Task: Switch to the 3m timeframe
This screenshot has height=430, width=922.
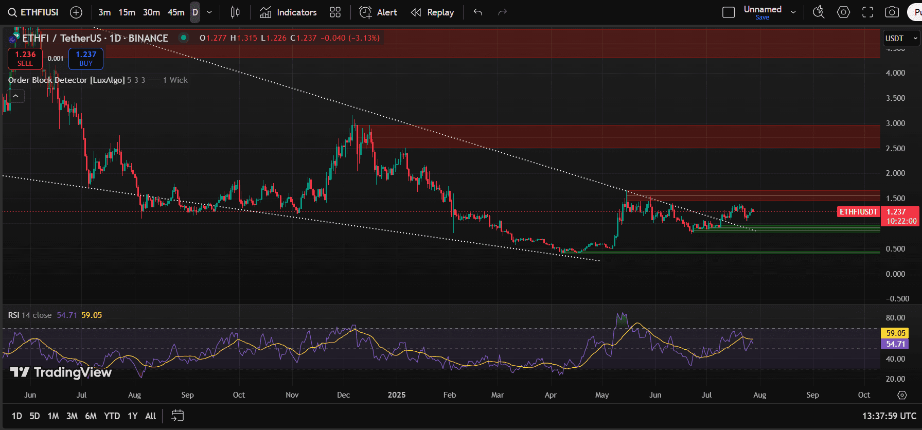Action: point(104,12)
